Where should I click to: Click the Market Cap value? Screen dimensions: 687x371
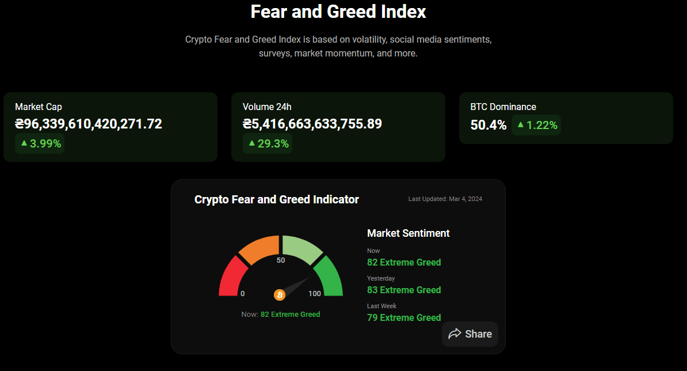click(x=89, y=124)
